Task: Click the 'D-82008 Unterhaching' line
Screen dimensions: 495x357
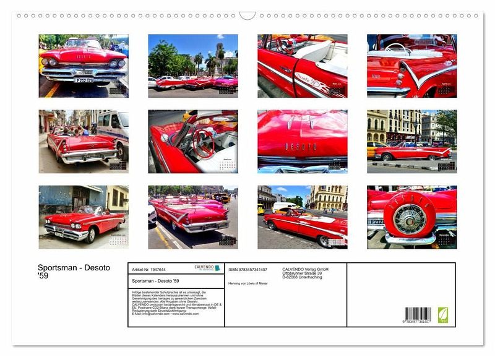Action: tap(302, 277)
